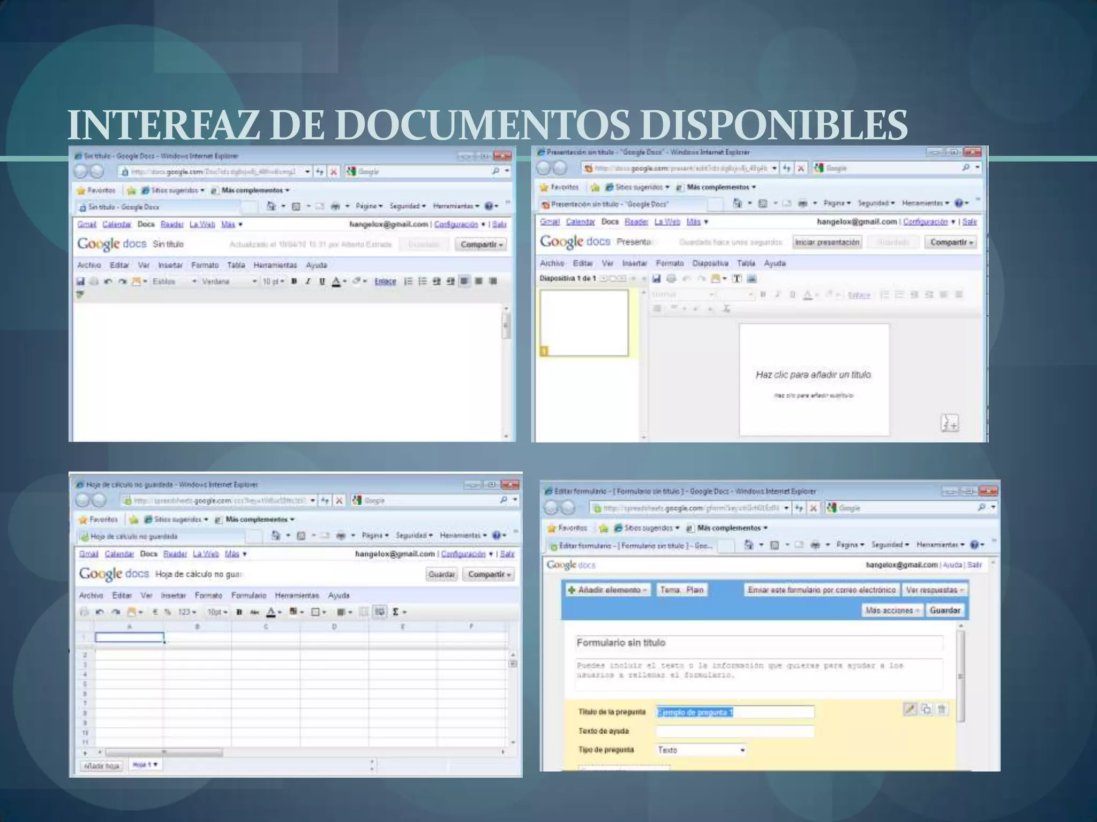This screenshot has height=822, width=1097.
Task: Open the Tipo de pregunta Texto dropdown
Action: (701, 750)
